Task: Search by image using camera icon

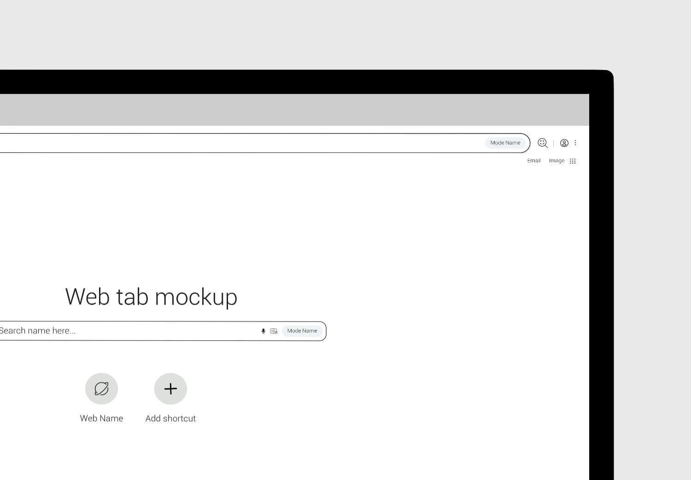Action: pos(274,331)
